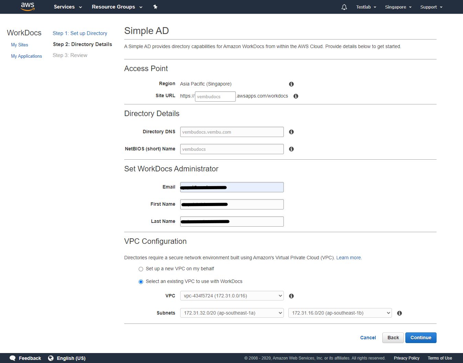Show info icon for NetBIOS Name
The width and height of the screenshot is (463, 363).
(291, 149)
